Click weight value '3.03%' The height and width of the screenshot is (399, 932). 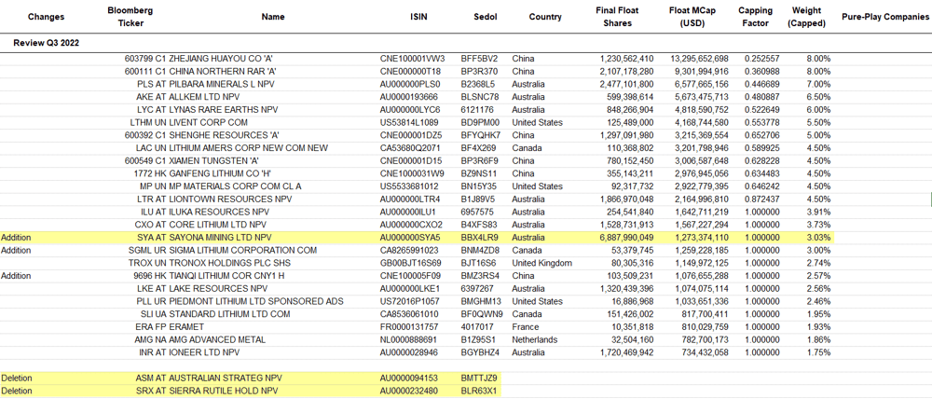click(x=819, y=238)
